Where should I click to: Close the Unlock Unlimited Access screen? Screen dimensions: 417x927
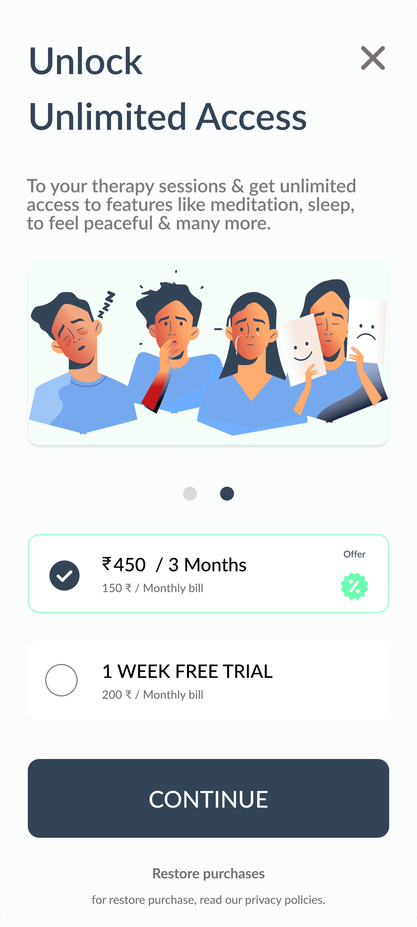click(373, 58)
